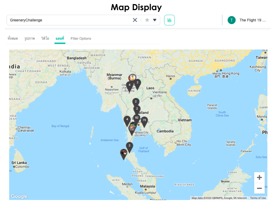
Task: Open the photo pin in southern Thailand
Action: pyautogui.click(x=123, y=153)
